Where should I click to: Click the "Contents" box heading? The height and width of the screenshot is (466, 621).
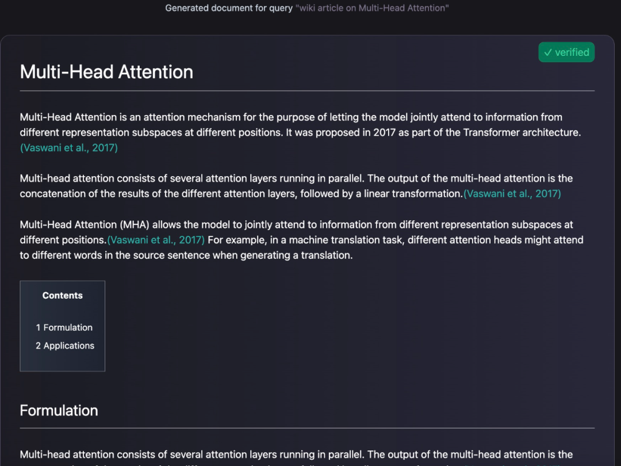point(62,296)
